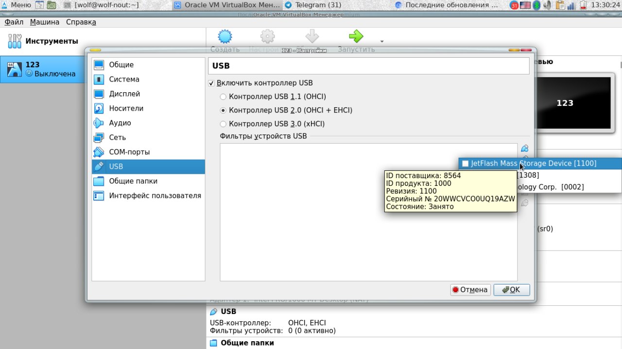This screenshot has height=349, width=622.
Task: Open the Дисплей settings category
Action: point(148,94)
